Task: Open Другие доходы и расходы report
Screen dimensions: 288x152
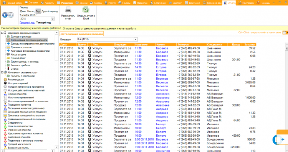Action: 25,62
